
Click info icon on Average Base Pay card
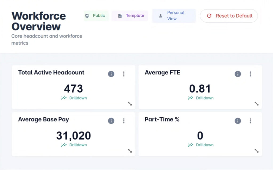(x=111, y=121)
